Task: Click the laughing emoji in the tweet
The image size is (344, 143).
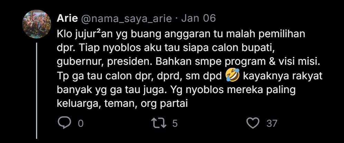Action: point(232,76)
